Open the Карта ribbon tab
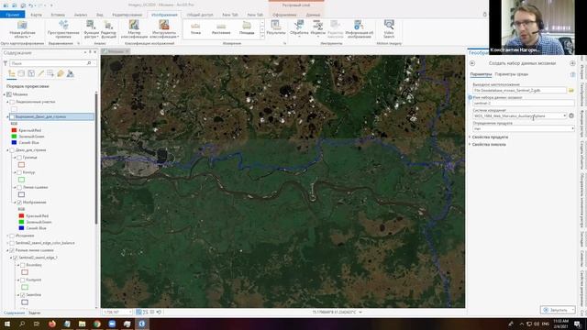Viewport: 587px width, 330px height. tap(36, 15)
